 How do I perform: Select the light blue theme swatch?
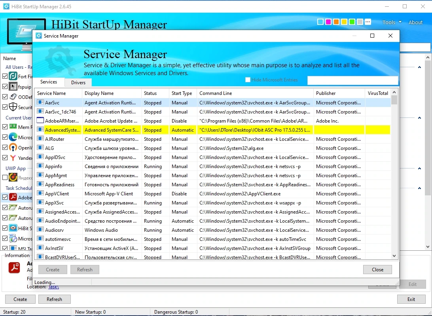coord(320,22)
